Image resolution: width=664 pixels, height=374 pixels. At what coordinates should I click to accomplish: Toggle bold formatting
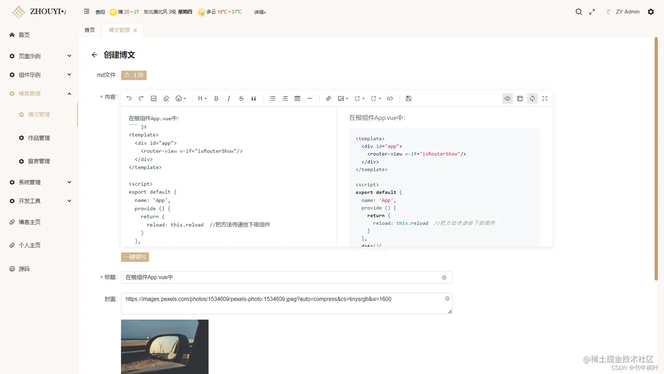click(216, 98)
